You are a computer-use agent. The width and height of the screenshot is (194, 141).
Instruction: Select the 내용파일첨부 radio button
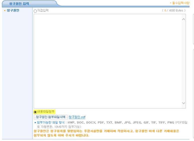click(35, 112)
